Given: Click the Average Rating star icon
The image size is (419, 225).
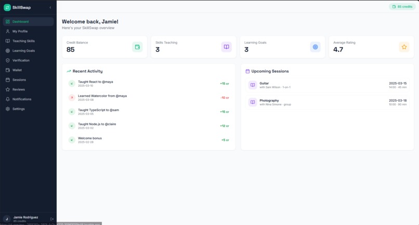Looking at the screenshot, I should pos(404,47).
